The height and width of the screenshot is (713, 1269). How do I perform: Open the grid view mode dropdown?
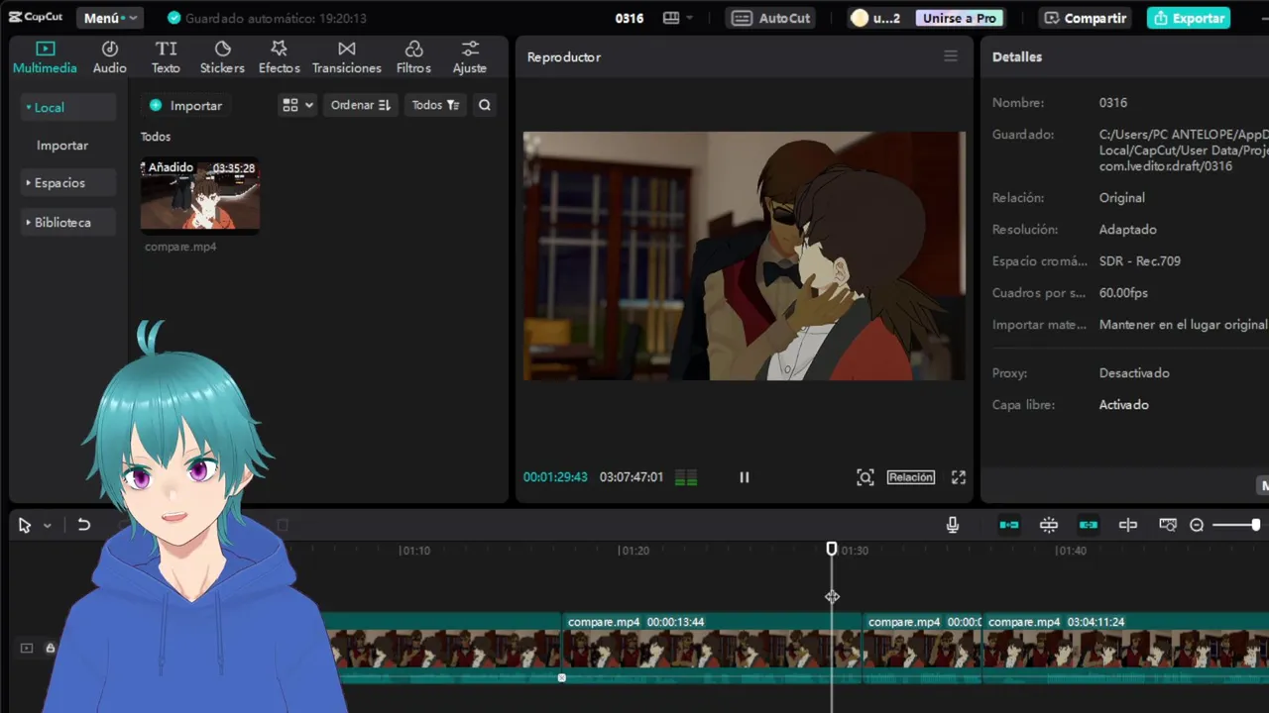point(297,105)
